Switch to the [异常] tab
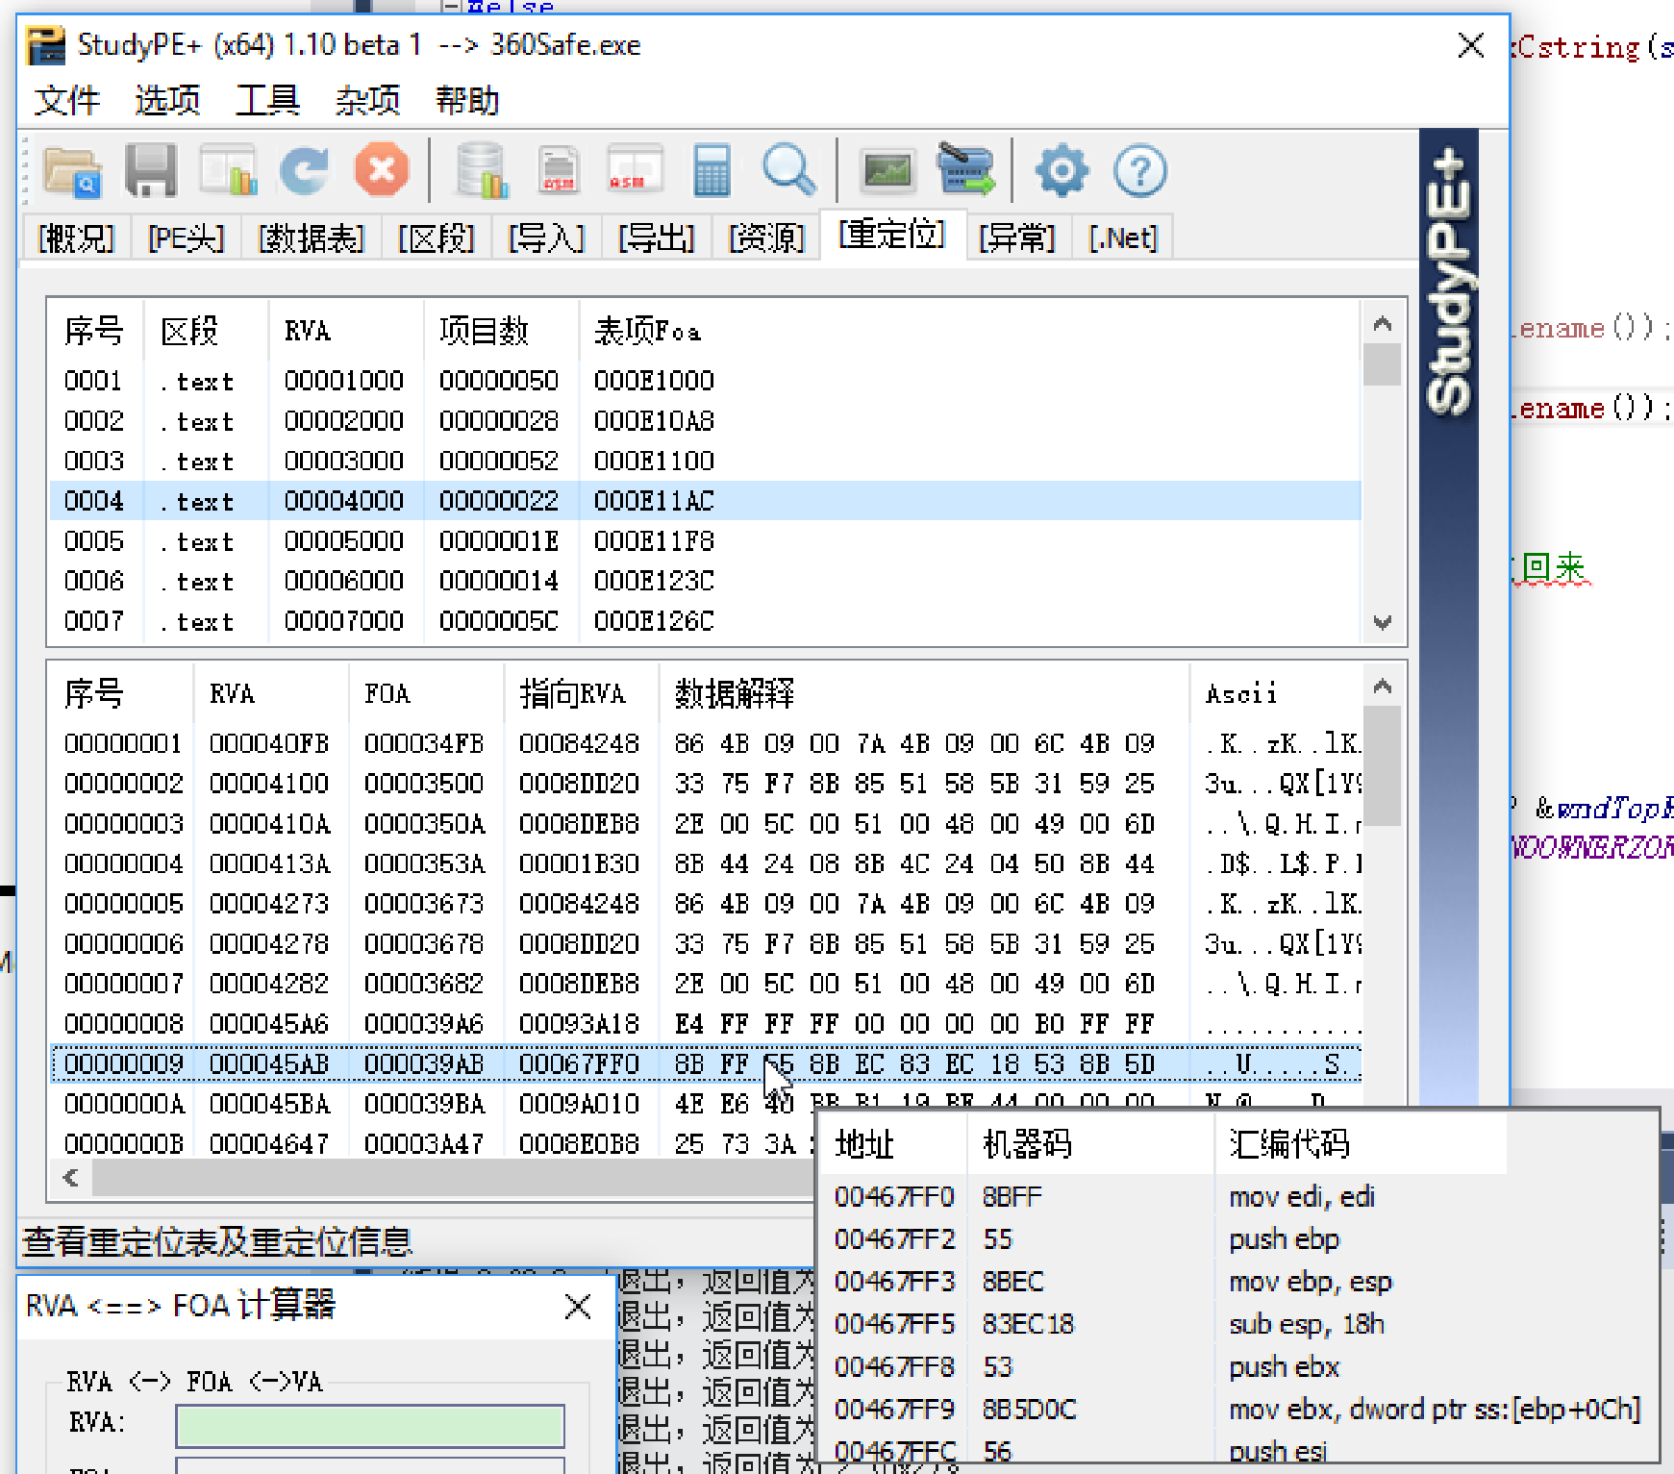Image resolution: width=1674 pixels, height=1474 pixels. 1016,237
